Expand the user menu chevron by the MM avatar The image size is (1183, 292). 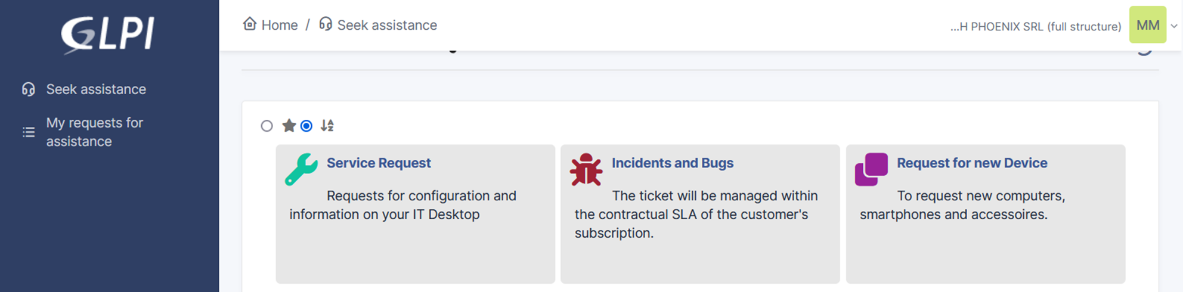tap(1174, 26)
